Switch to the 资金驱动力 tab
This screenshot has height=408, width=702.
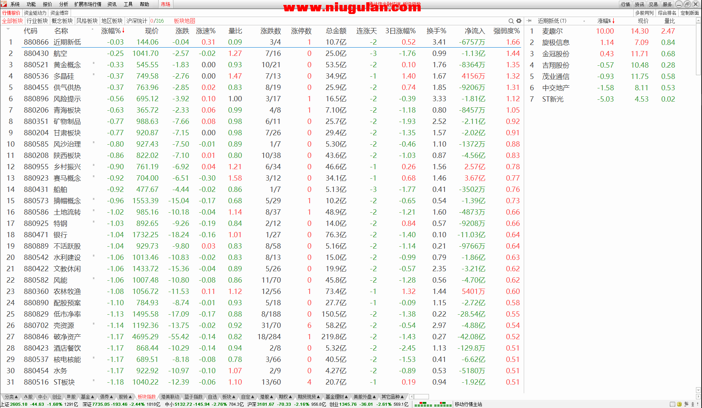(35, 12)
